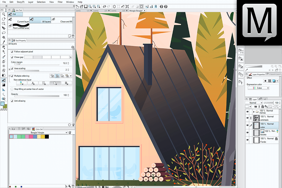Hide the Fondo layer with its eye toggle
Screen dimensions: 282x188
[x=248, y=140]
